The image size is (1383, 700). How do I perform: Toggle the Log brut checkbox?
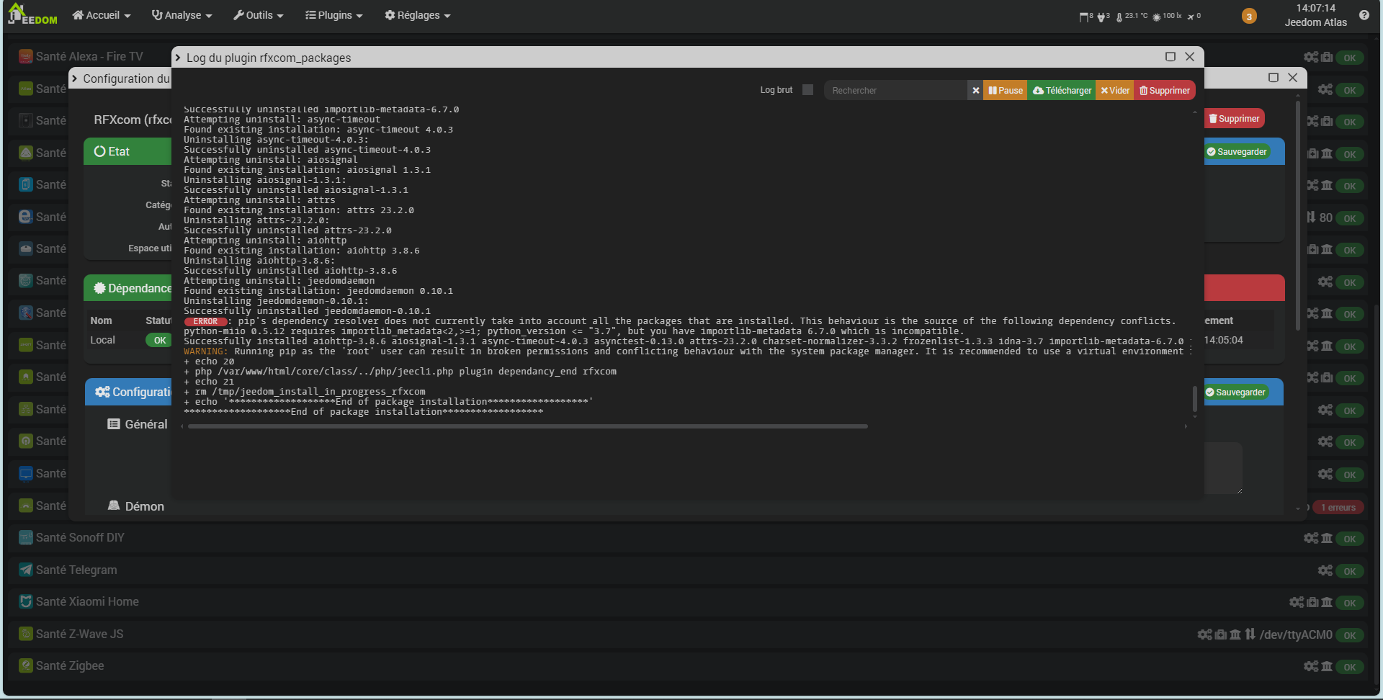807,90
